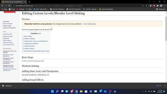The image size is (167, 94).
Task: Open Help about MediaWiki
Action: click(x=9, y=28)
